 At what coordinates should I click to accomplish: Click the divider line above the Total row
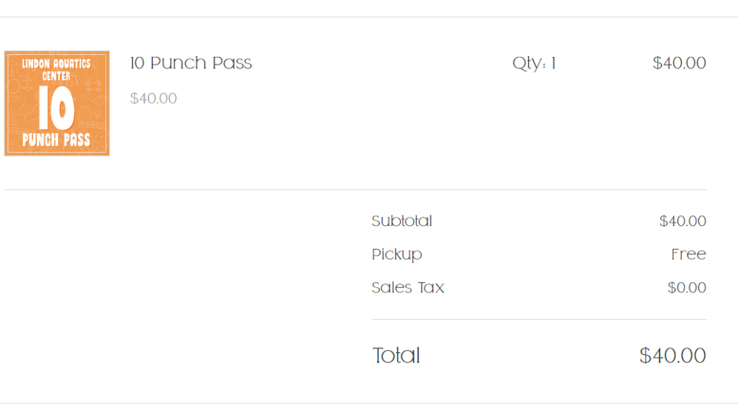pyautogui.click(x=539, y=319)
